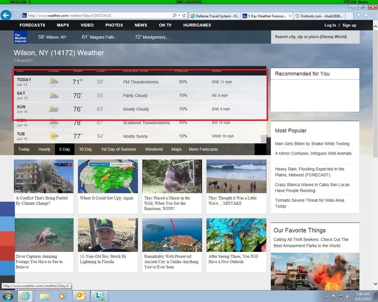Open the climate conflict article thumbnail
This screenshot has width=378, height=302.
pyautogui.click(x=44, y=176)
